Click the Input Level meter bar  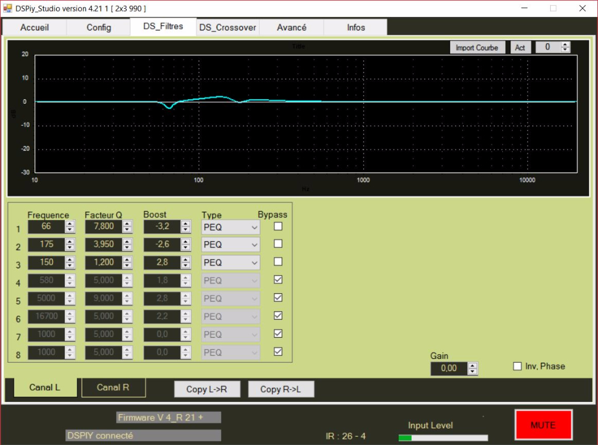click(x=443, y=437)
